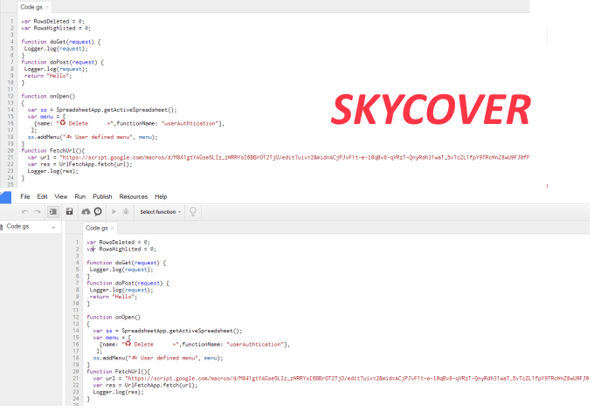Click 'userAuthtication' string in lower editor
The width and height of the screenshot is (594, 411).
[x=256, y=345]
